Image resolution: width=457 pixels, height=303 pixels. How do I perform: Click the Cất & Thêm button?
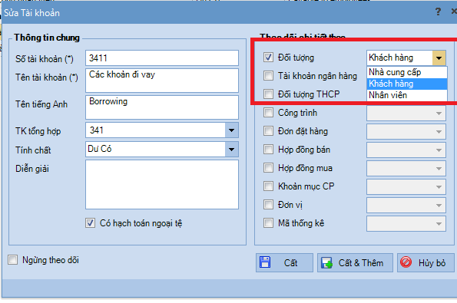pyautogui.click(x=355, y=262)
